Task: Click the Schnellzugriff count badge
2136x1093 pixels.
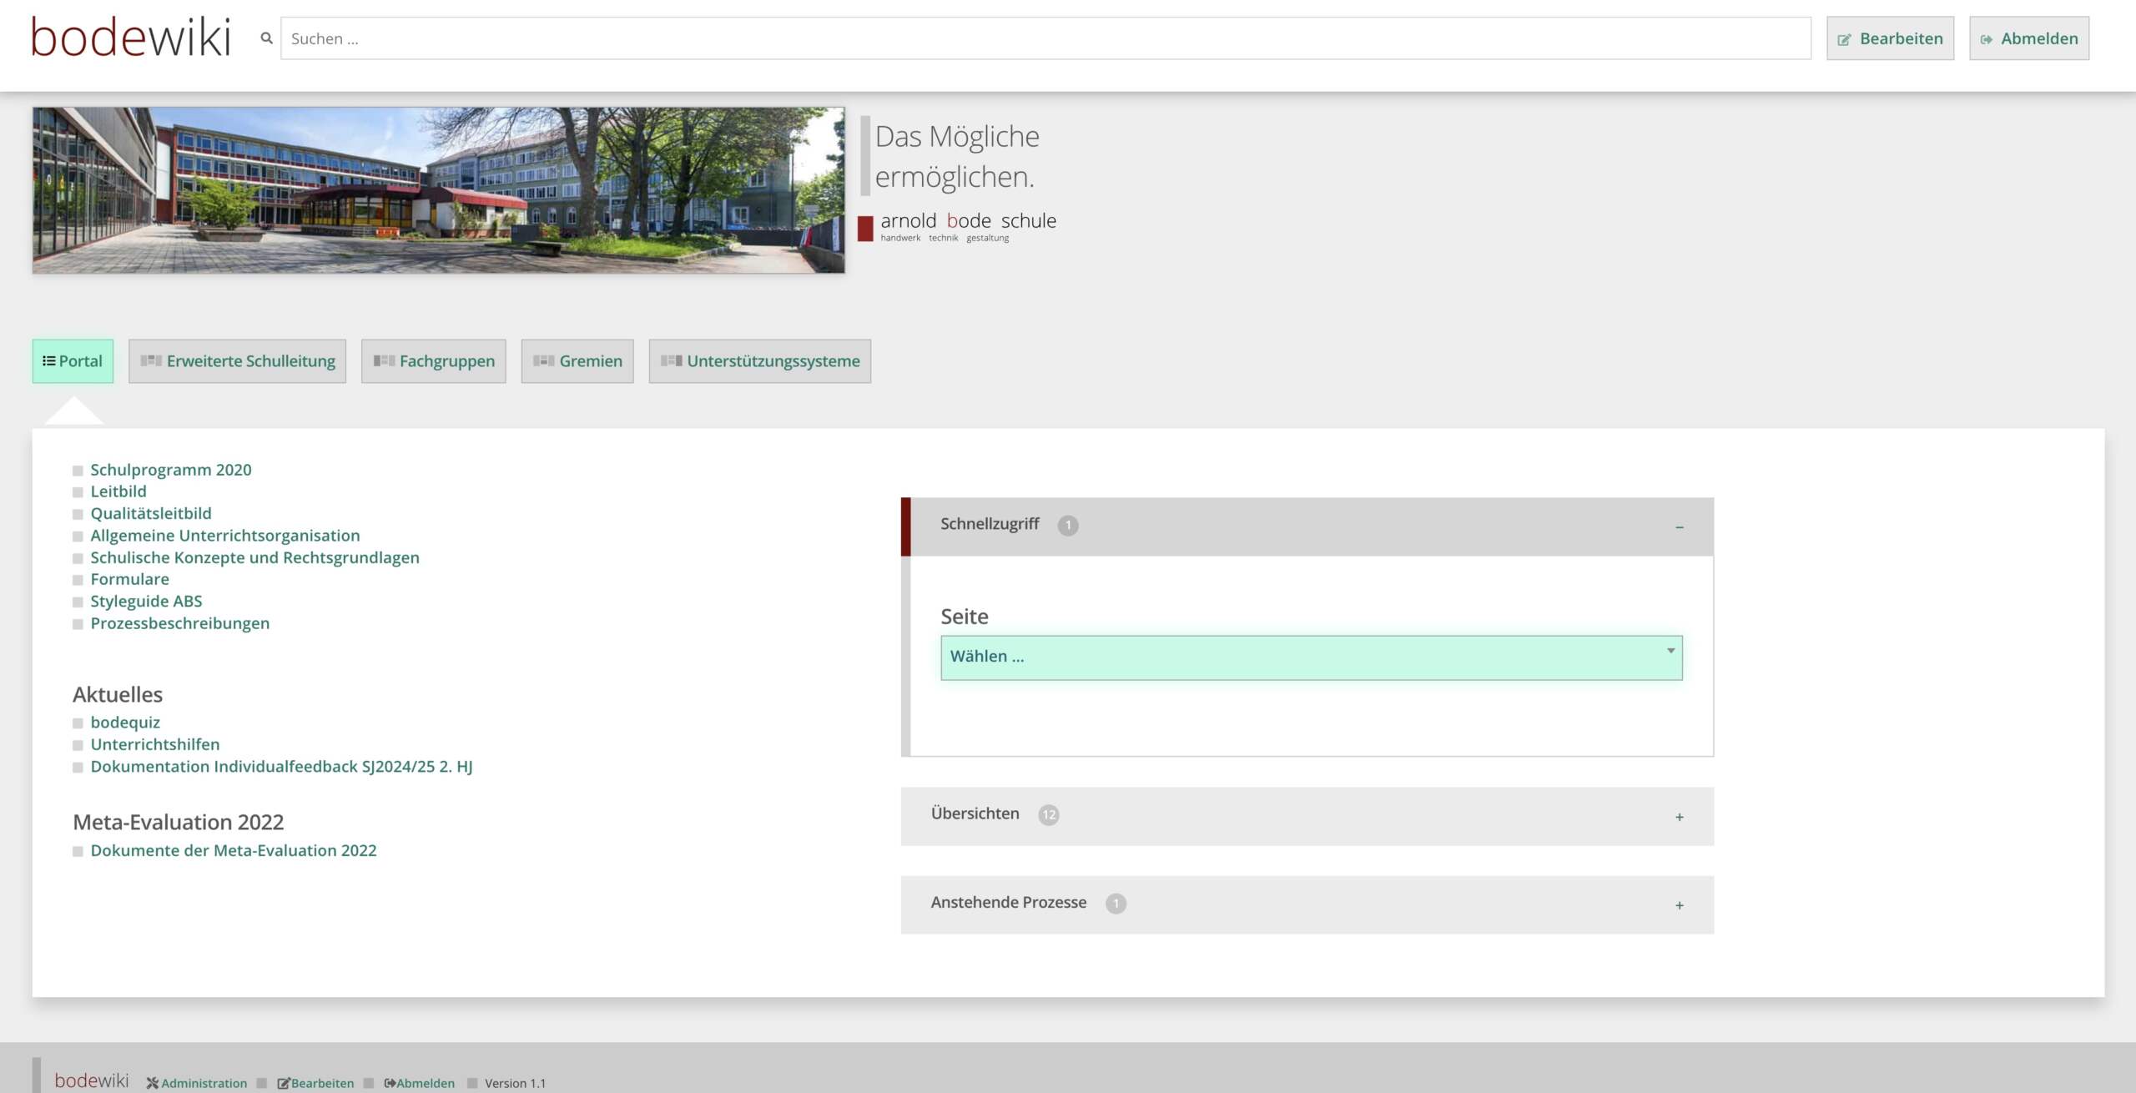Action: click(x=1067, y=526)
